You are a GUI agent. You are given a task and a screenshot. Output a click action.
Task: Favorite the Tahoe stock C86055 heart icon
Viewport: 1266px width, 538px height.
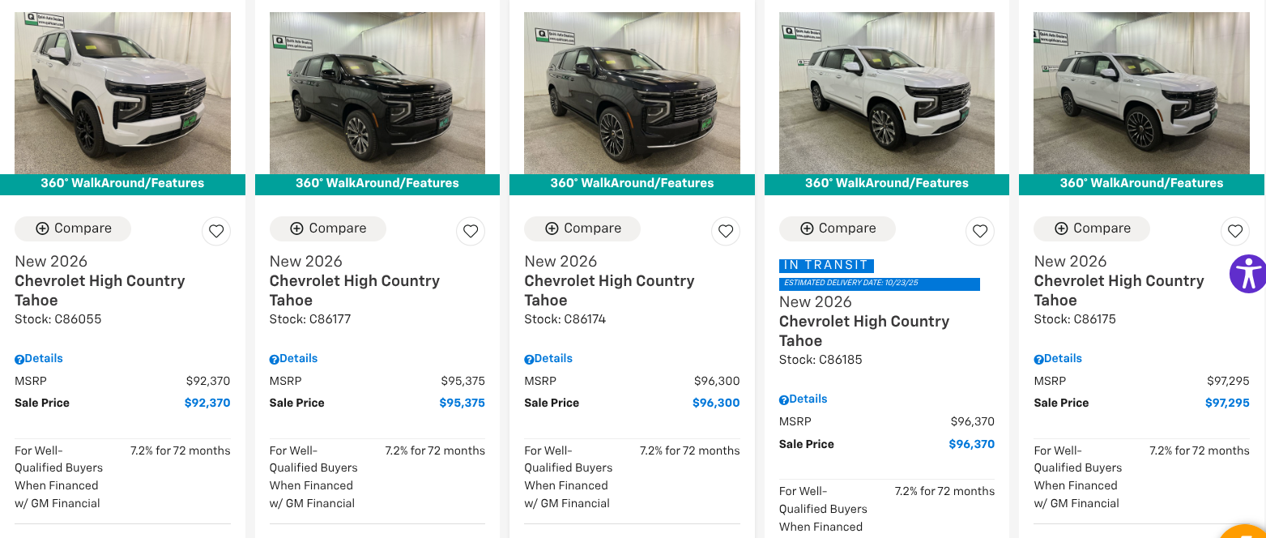[215, 231]
